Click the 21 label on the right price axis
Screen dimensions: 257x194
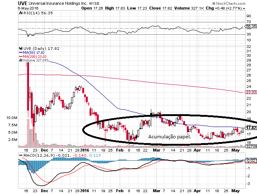[249, 105]
